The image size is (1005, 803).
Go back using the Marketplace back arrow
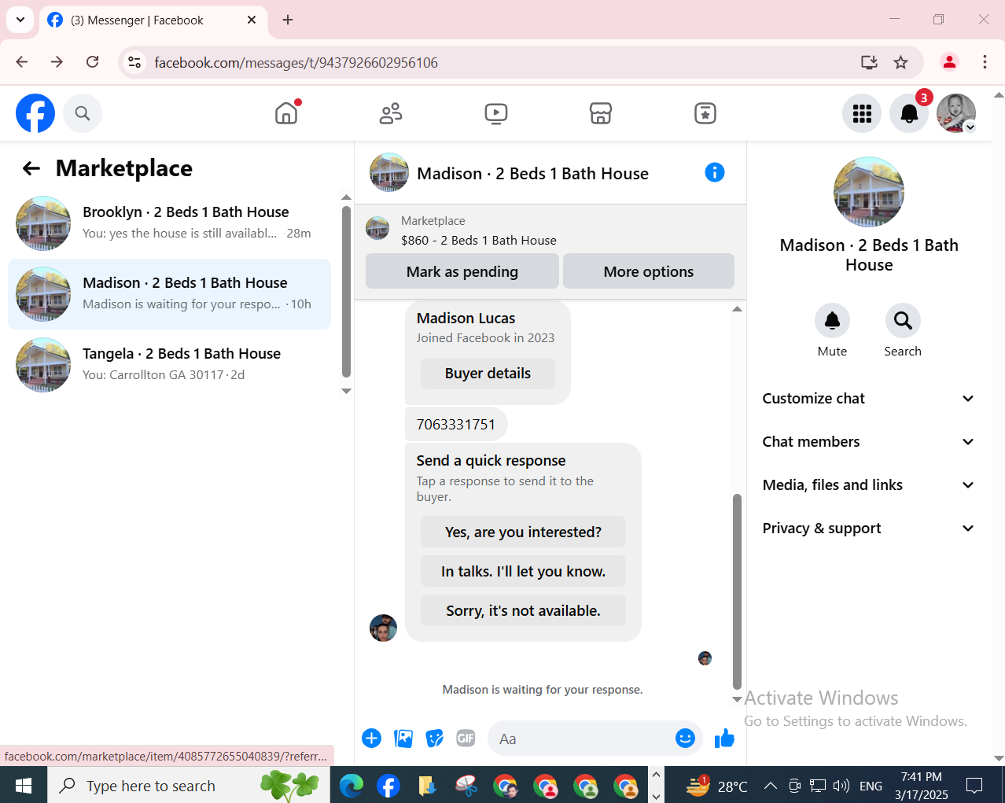pos(31,168)
